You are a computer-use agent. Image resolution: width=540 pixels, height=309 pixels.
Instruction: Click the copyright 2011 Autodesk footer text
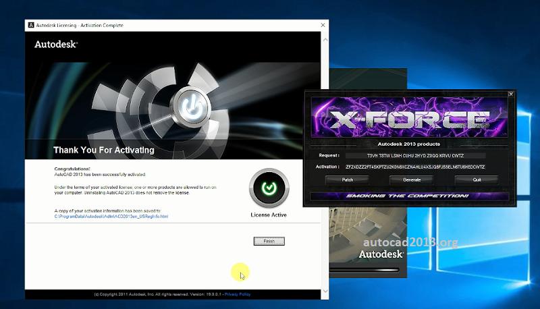point(159,294)
